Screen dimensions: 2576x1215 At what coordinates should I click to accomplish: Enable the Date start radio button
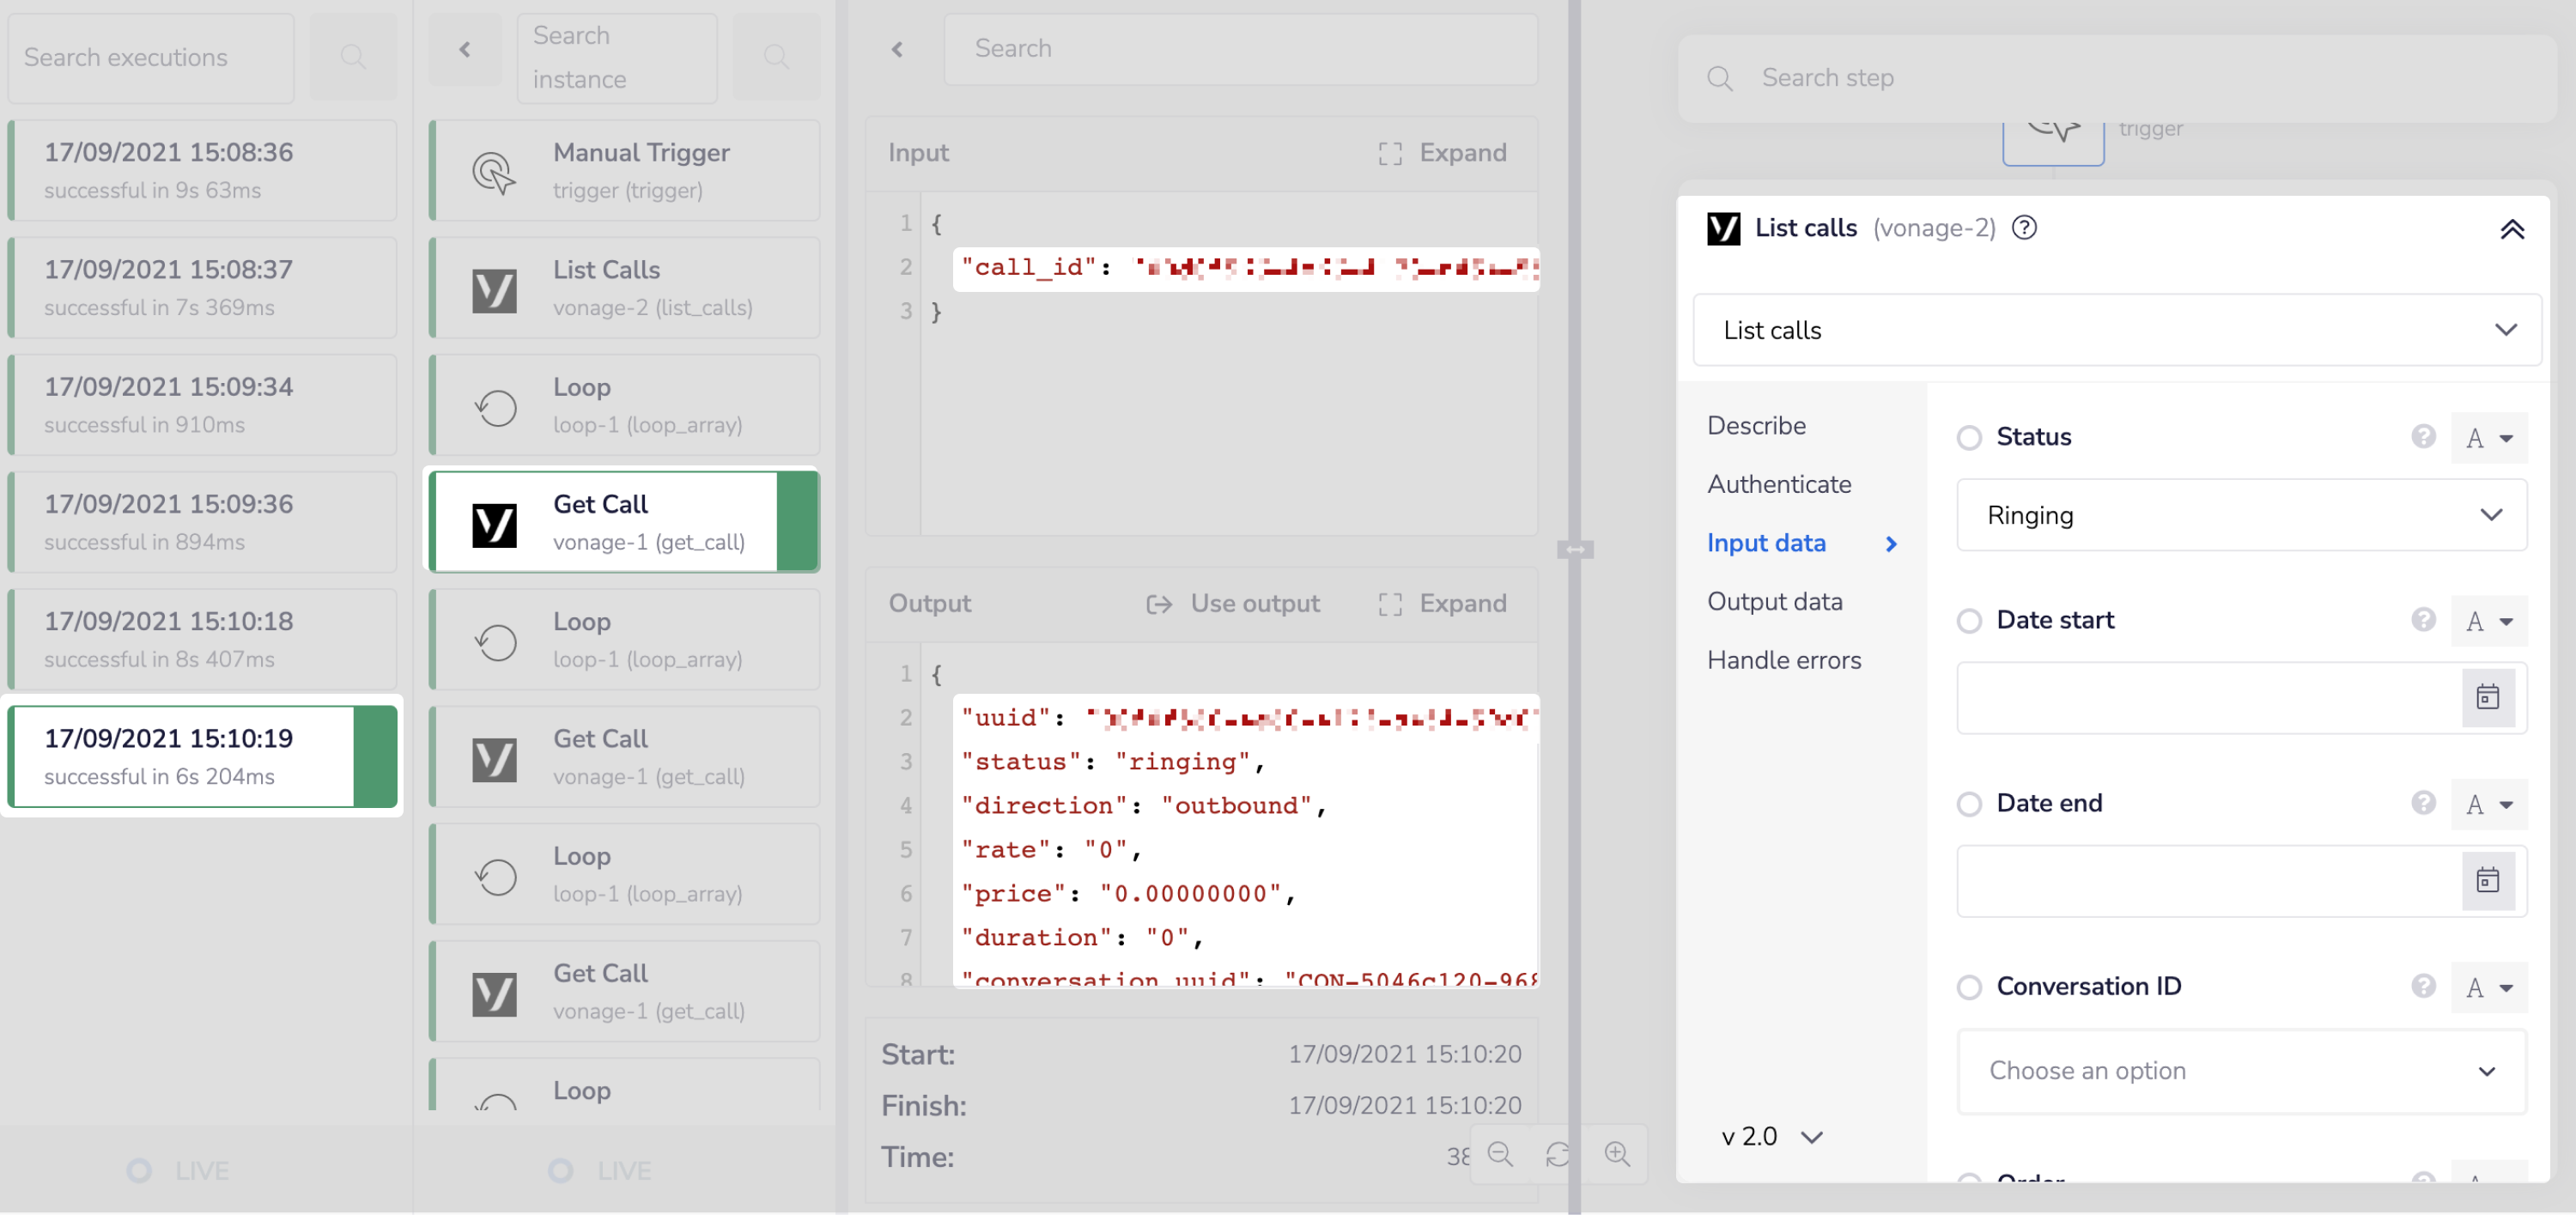pyautogui.click(x=1969, y=621)
